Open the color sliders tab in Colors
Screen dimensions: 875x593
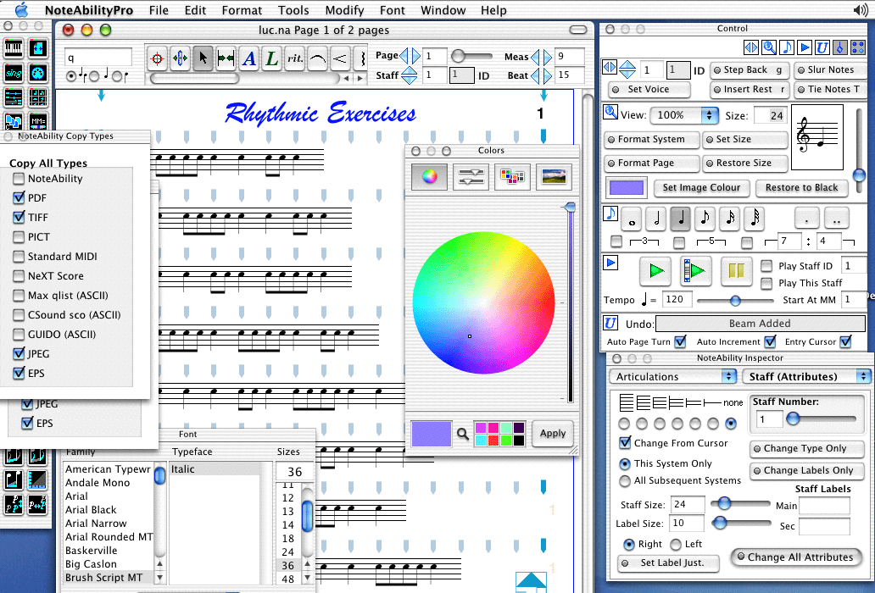[x=470, y=176]
